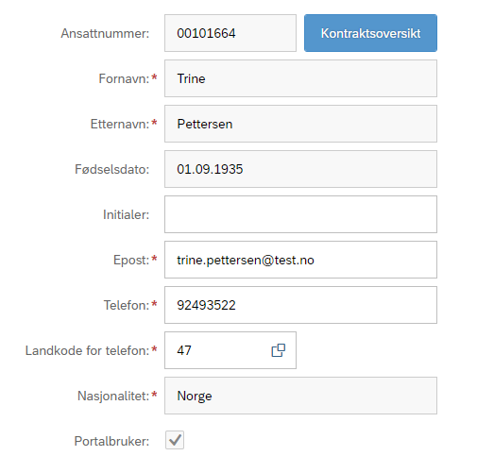Click into the Telefon field 92493522
This screenshot has width=477, height=456.
pyautogui.click(x=300, y=305)
